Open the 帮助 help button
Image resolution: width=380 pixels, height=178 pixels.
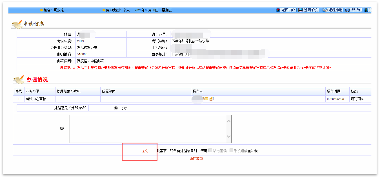353,10
